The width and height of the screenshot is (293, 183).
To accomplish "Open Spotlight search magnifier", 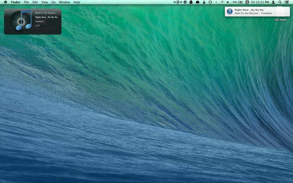I will coord(280,2).
